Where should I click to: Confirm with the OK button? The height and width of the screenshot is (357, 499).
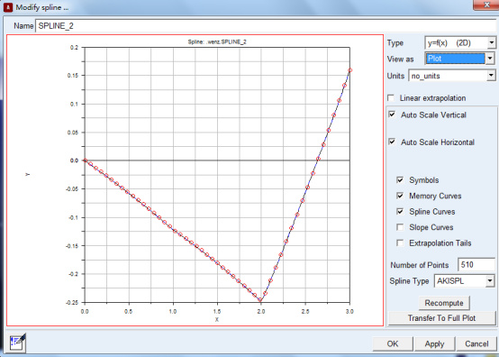pos(393,343)
